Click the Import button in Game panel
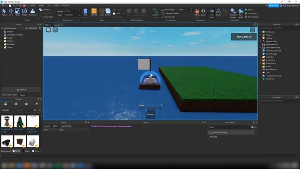300x169 pixels. [21, 90]
